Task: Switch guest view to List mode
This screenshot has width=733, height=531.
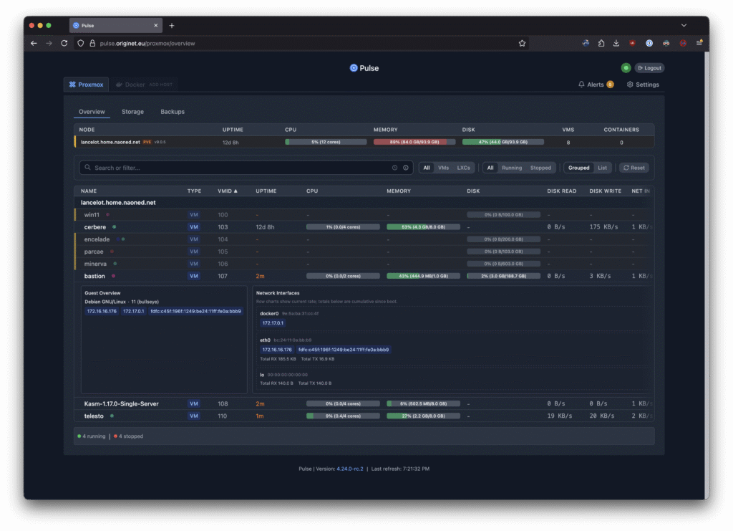Action: coord(602,168)
